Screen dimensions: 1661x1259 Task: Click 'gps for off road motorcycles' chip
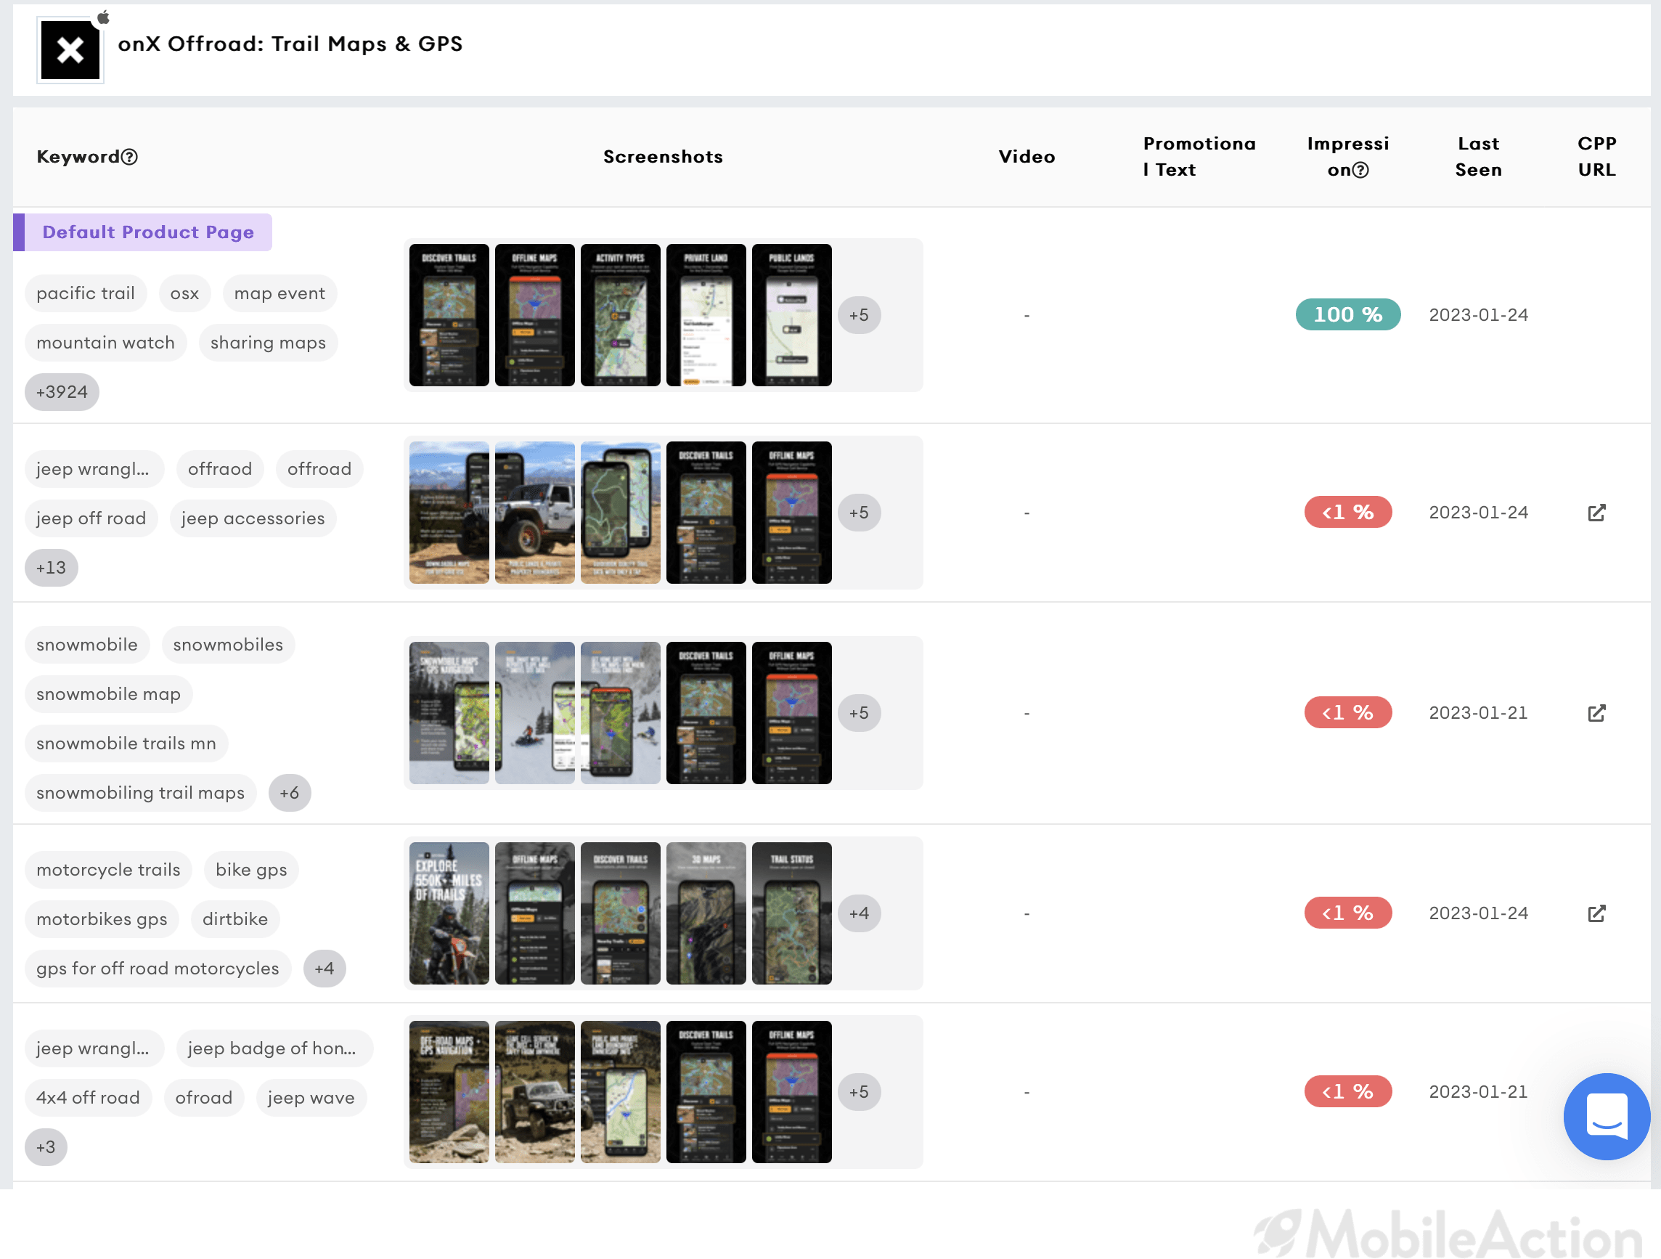(158, 969)
